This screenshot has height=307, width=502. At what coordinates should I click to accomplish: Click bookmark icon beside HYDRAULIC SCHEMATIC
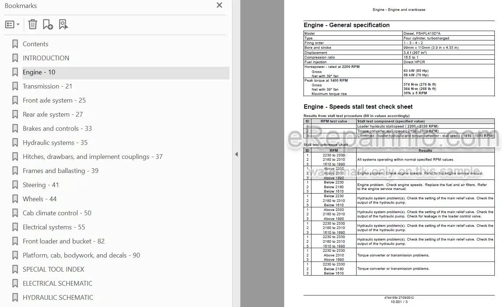pos(15,298)
